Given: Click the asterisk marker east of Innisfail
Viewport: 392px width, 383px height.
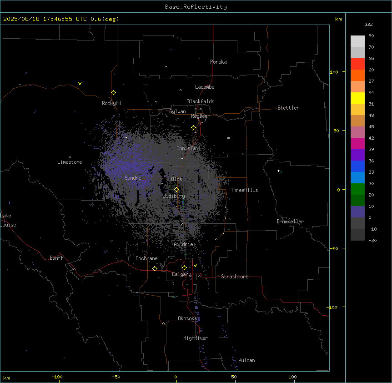Looking at the screenshot, I should (228, 138).
